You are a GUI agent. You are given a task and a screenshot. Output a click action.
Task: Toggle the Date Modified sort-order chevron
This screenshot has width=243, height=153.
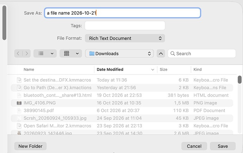point(152,69)
